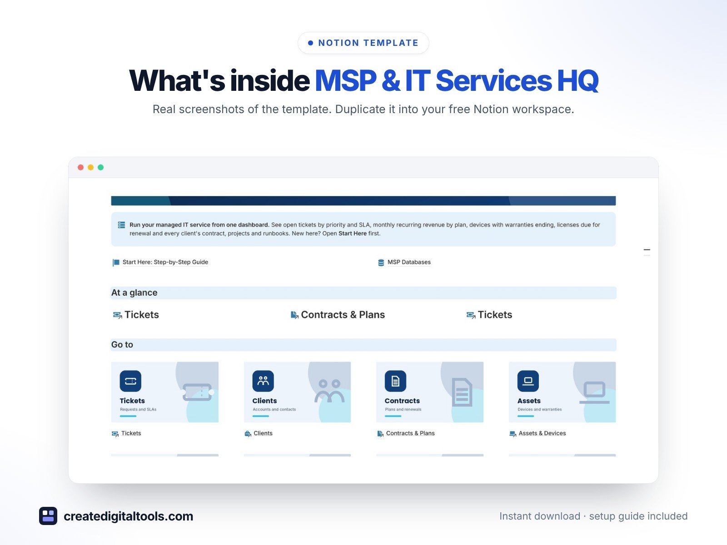Image resolution: width=727 pixels, height=545 pixels.
Task: Click flag icon beside Start Here guide
Action: point(116,263)
